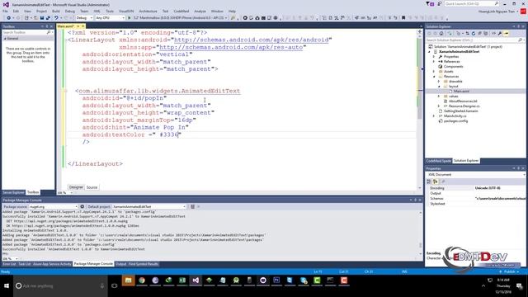Click the Alphabetical icon in Properties panel
The width and height of the screenshot is (528, 297).
(436, 181)
